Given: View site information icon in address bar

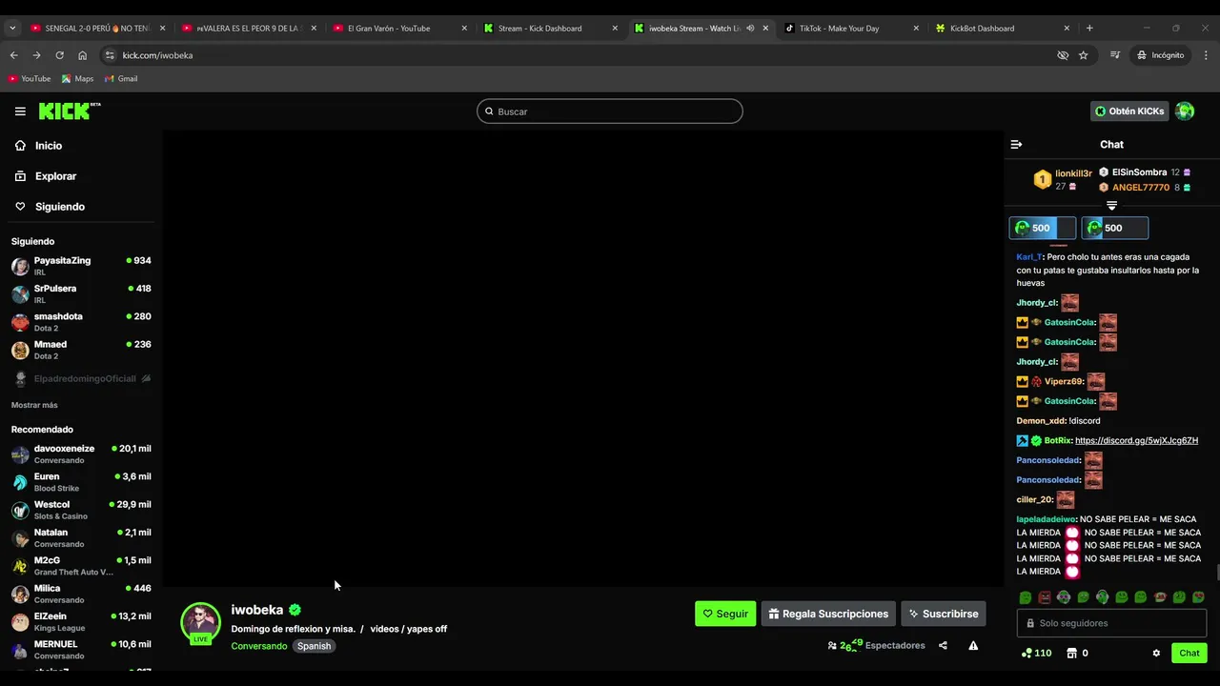Looking at the screenshot, I should click(110, 55).
